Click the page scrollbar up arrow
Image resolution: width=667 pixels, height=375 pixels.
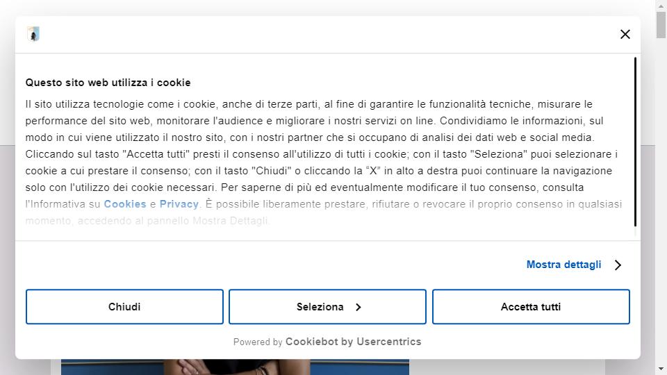pyautogui.click(x=661, y=6)
